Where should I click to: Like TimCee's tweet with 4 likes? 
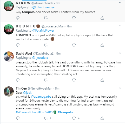(x=74, y=118)
